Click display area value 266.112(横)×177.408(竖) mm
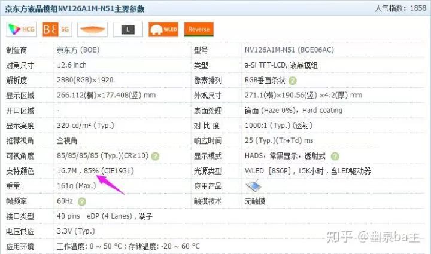Viewport: 431px width, 254px height. pos(106,95)
